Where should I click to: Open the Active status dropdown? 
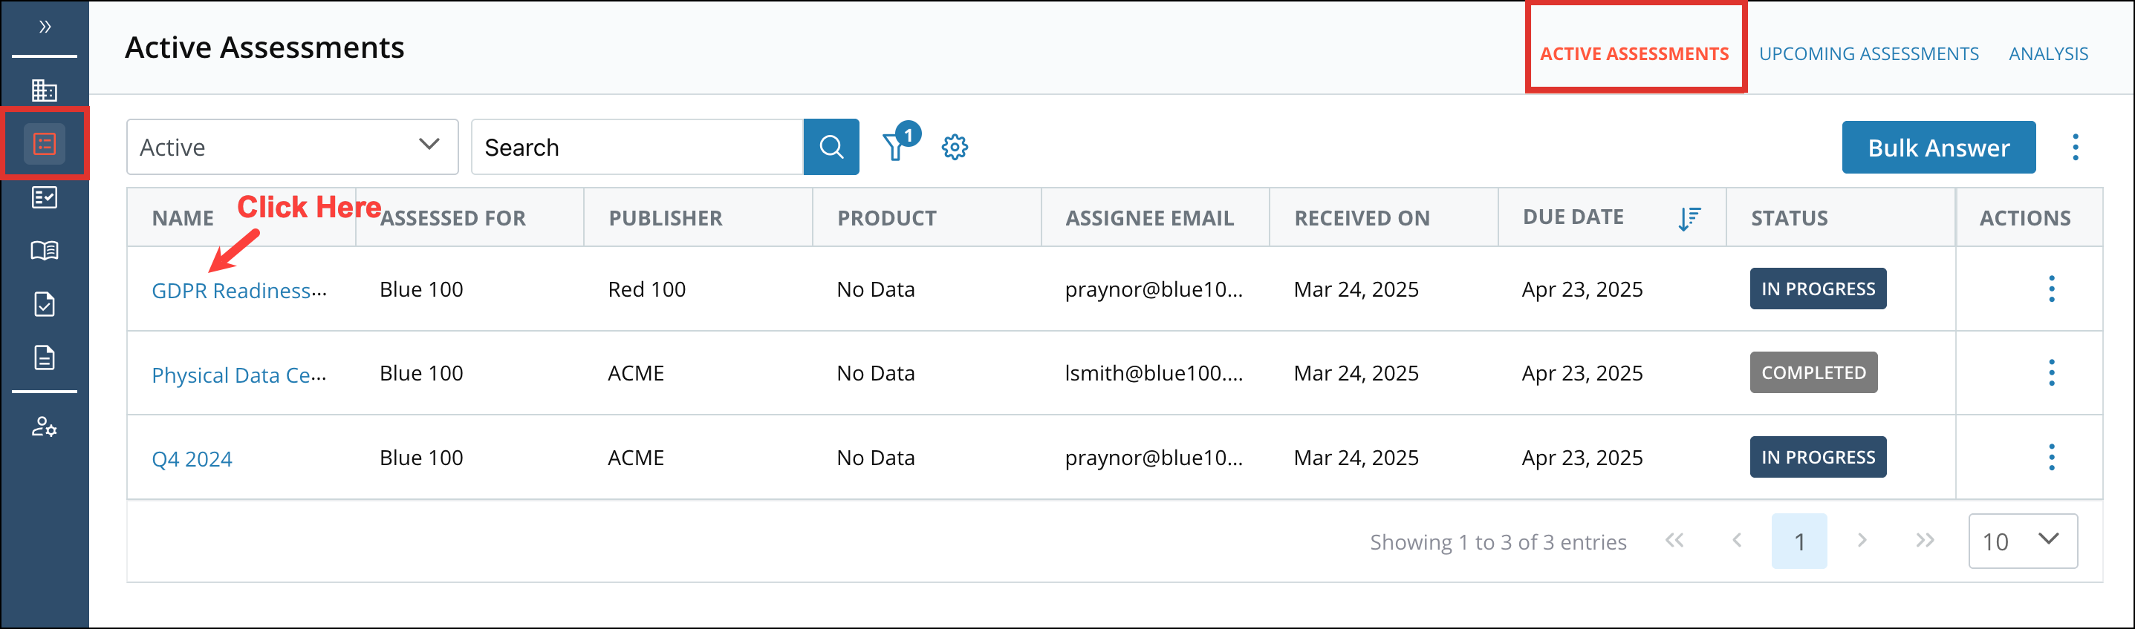[293, 148]
